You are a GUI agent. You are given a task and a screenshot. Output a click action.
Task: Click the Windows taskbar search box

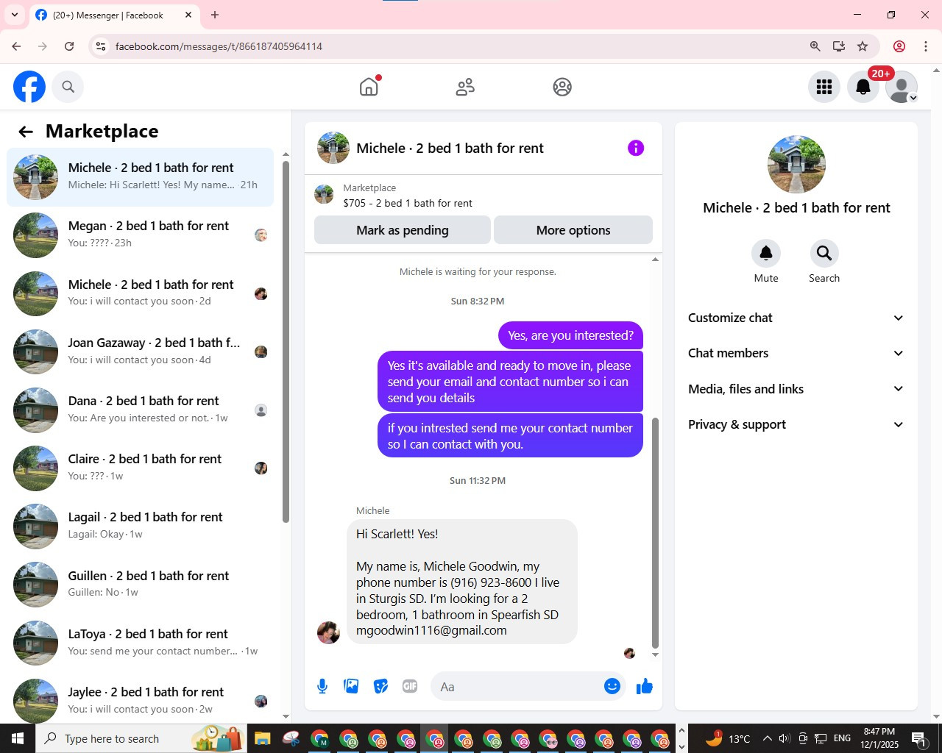tap(141, 738)
